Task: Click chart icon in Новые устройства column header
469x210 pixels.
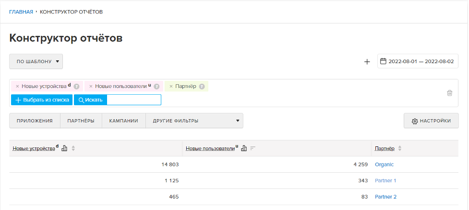Action: click(64, 148)
